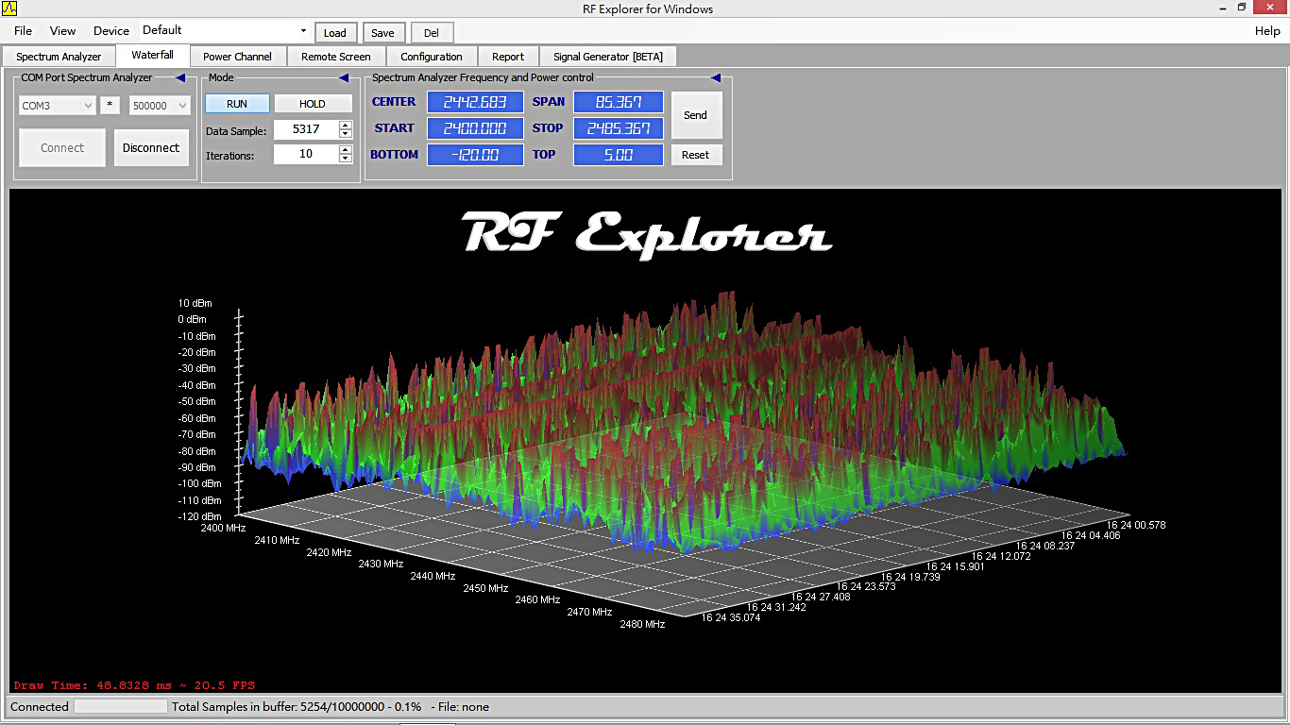The image size is (1290, 725).
Task: Select the Waterfall tab
Action: click(153, 55)
